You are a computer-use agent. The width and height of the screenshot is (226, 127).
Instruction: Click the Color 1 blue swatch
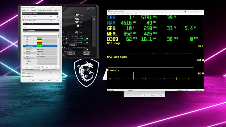point(40,40)
